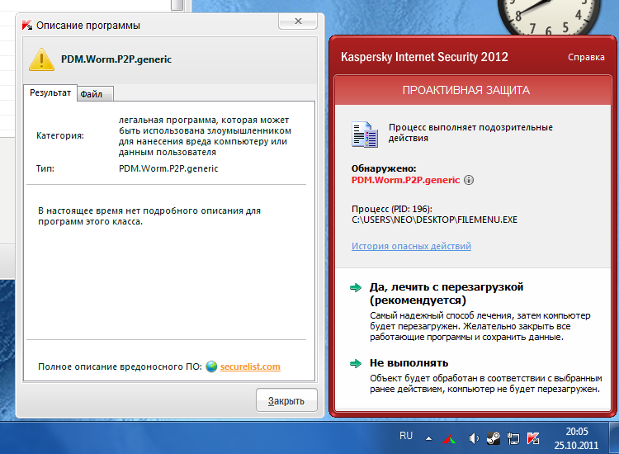Click the 'Процесс выполняет подозрительные действия' text

[x=470, y=133]
